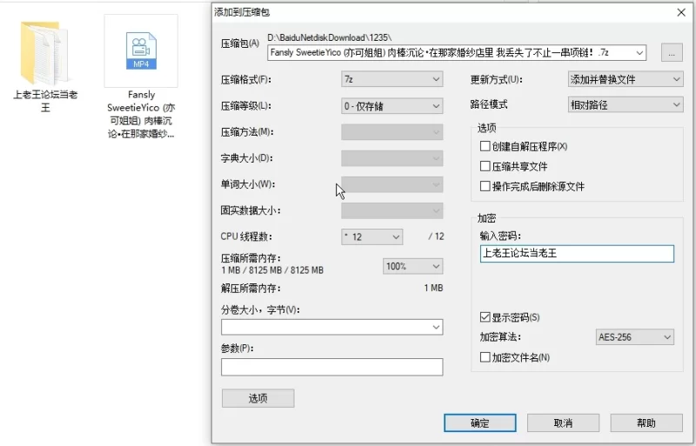Expand the 压缩等级 dropdown

tap(391, 106)
